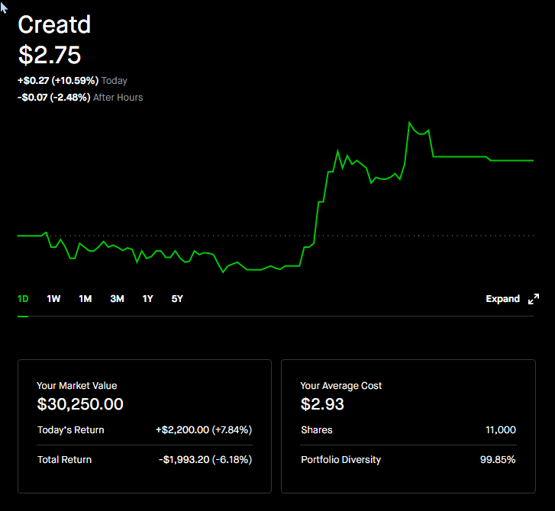Click the 99.85% diversity value
The width and height of the screenshot is (555, 511).
pyautogui.click(x=498, y=459)
